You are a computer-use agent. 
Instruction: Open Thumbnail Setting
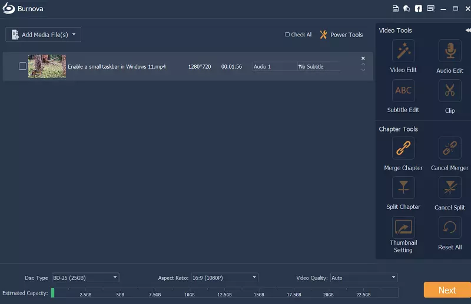[403, 227]
